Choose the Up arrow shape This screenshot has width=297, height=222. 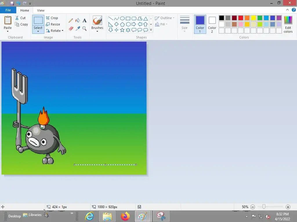click(146, 24)
